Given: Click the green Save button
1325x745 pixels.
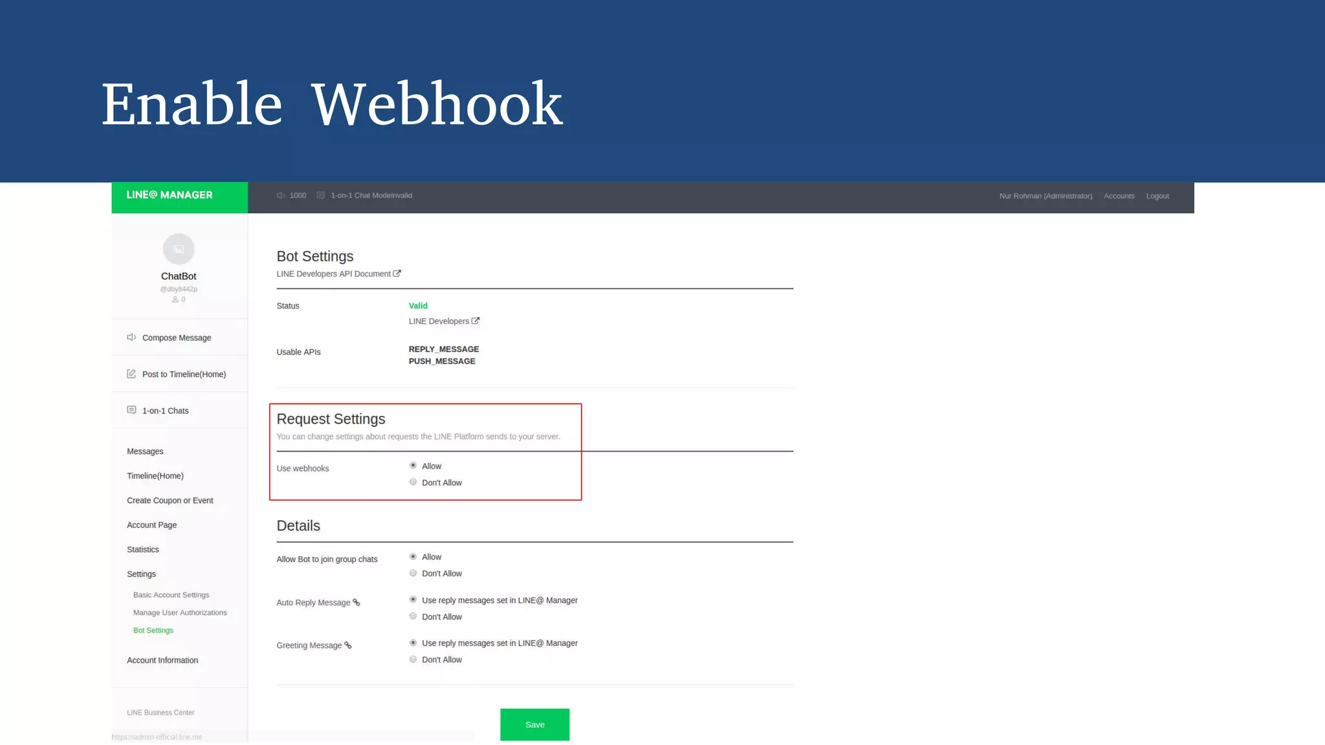Looking at the screenshot, I should pyautogui.click(x=534, y=724).
